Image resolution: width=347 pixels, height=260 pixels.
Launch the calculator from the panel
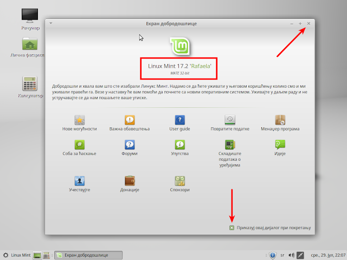tap(46, 255)
